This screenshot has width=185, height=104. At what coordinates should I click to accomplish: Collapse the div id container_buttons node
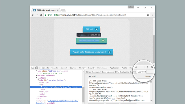(38, 80)
